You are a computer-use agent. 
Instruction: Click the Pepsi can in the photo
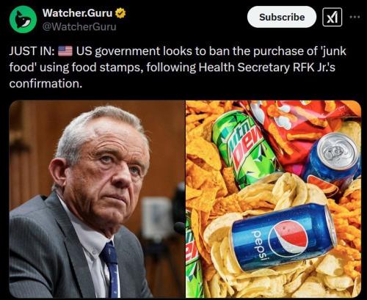pos(284,237)
